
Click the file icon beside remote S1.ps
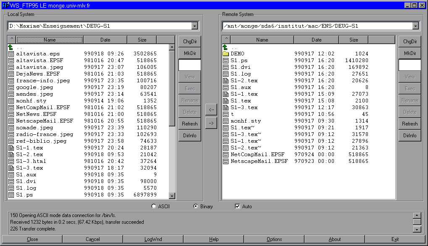(x=226, y=60)
